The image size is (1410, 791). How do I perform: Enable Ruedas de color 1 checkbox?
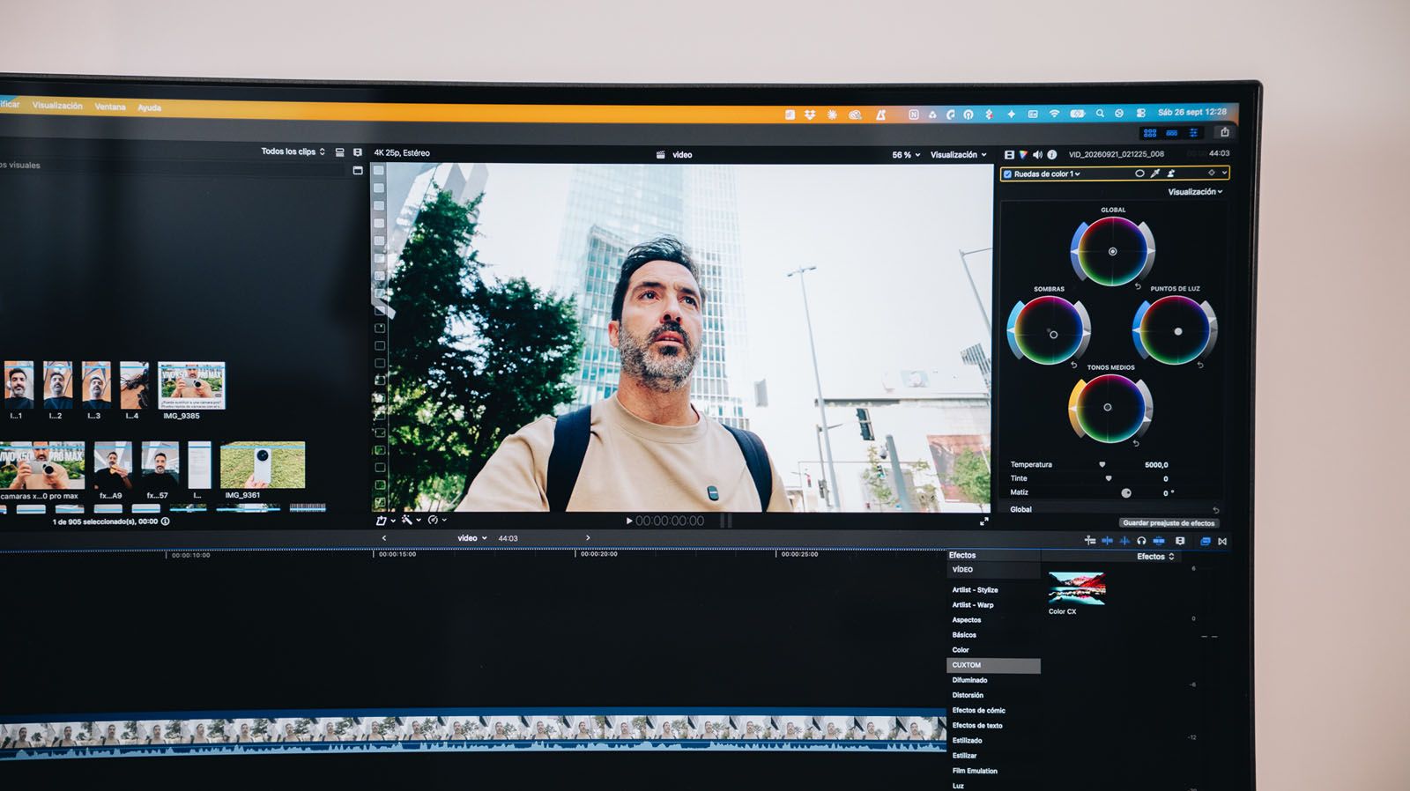(1007, 174)
